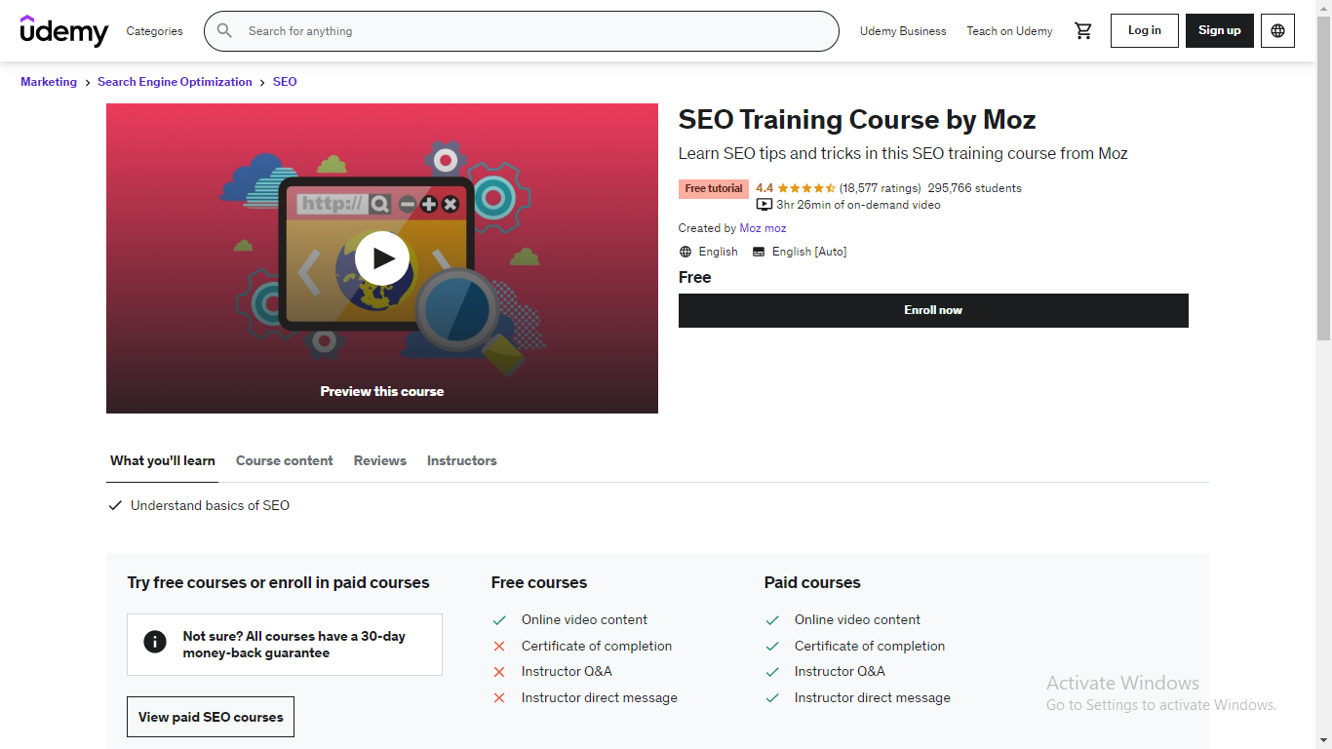Go to SEO breadcrumb
Image resolution: width=1332 pixels, height=749 pixels.
(285, 82)
